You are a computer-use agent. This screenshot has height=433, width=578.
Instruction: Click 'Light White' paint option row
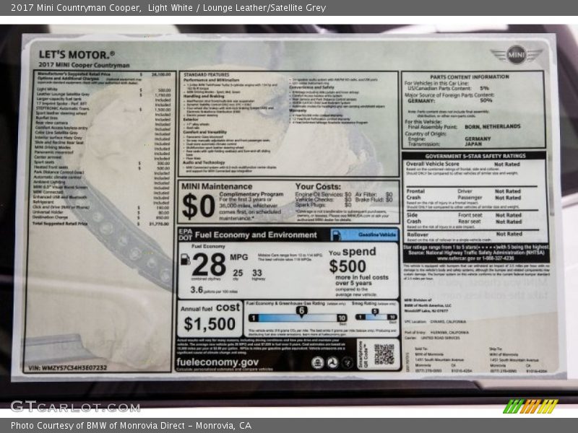coord(103,89)
